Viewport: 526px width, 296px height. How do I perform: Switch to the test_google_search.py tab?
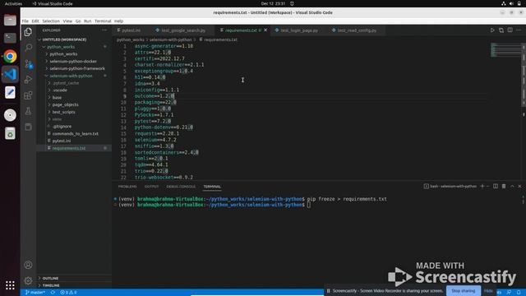[182, 30]
